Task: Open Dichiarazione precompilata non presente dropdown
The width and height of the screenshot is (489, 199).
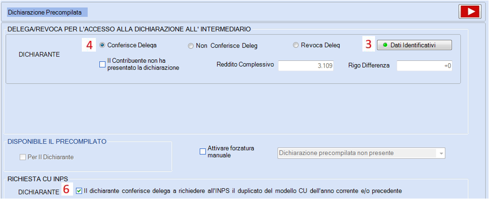Action: click(361, 153)
